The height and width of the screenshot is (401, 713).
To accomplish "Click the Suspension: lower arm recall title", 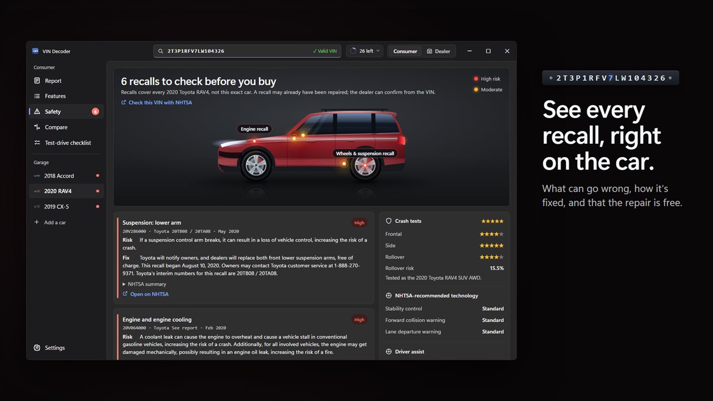I will 152,223.
